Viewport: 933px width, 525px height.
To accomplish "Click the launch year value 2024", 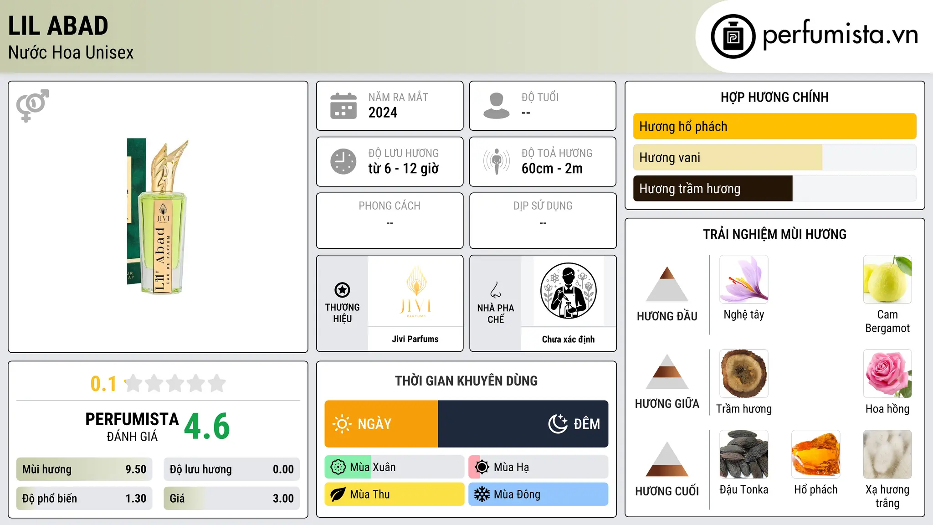I will [383, 113].
